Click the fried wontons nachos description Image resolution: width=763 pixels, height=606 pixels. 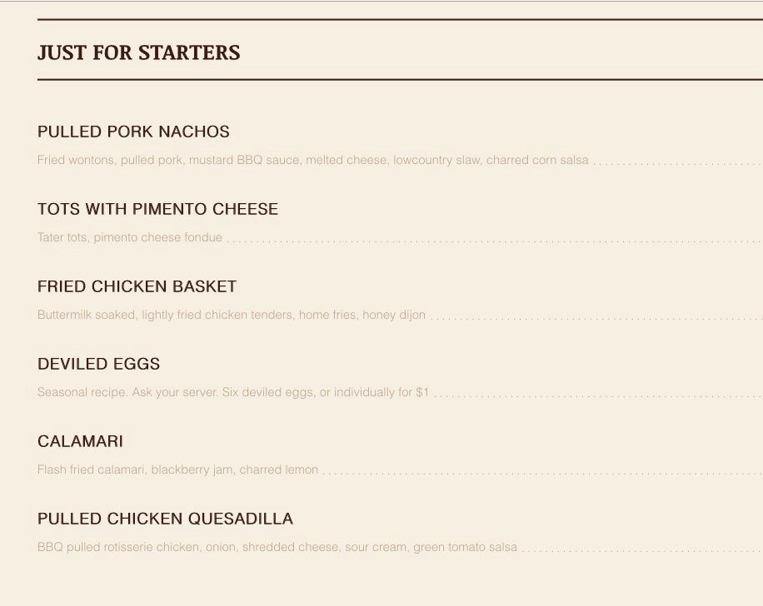(312, 160)
